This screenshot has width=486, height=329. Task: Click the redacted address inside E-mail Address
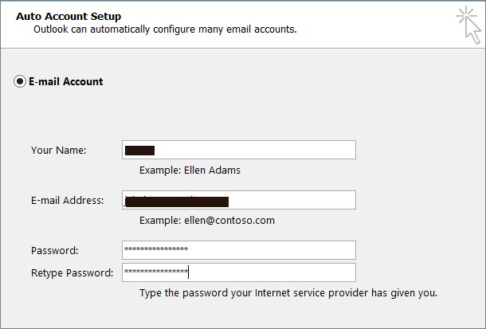tap(177, 201)
